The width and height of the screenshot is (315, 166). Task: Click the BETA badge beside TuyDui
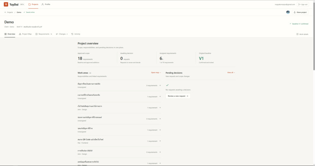[x=22, y=4]
